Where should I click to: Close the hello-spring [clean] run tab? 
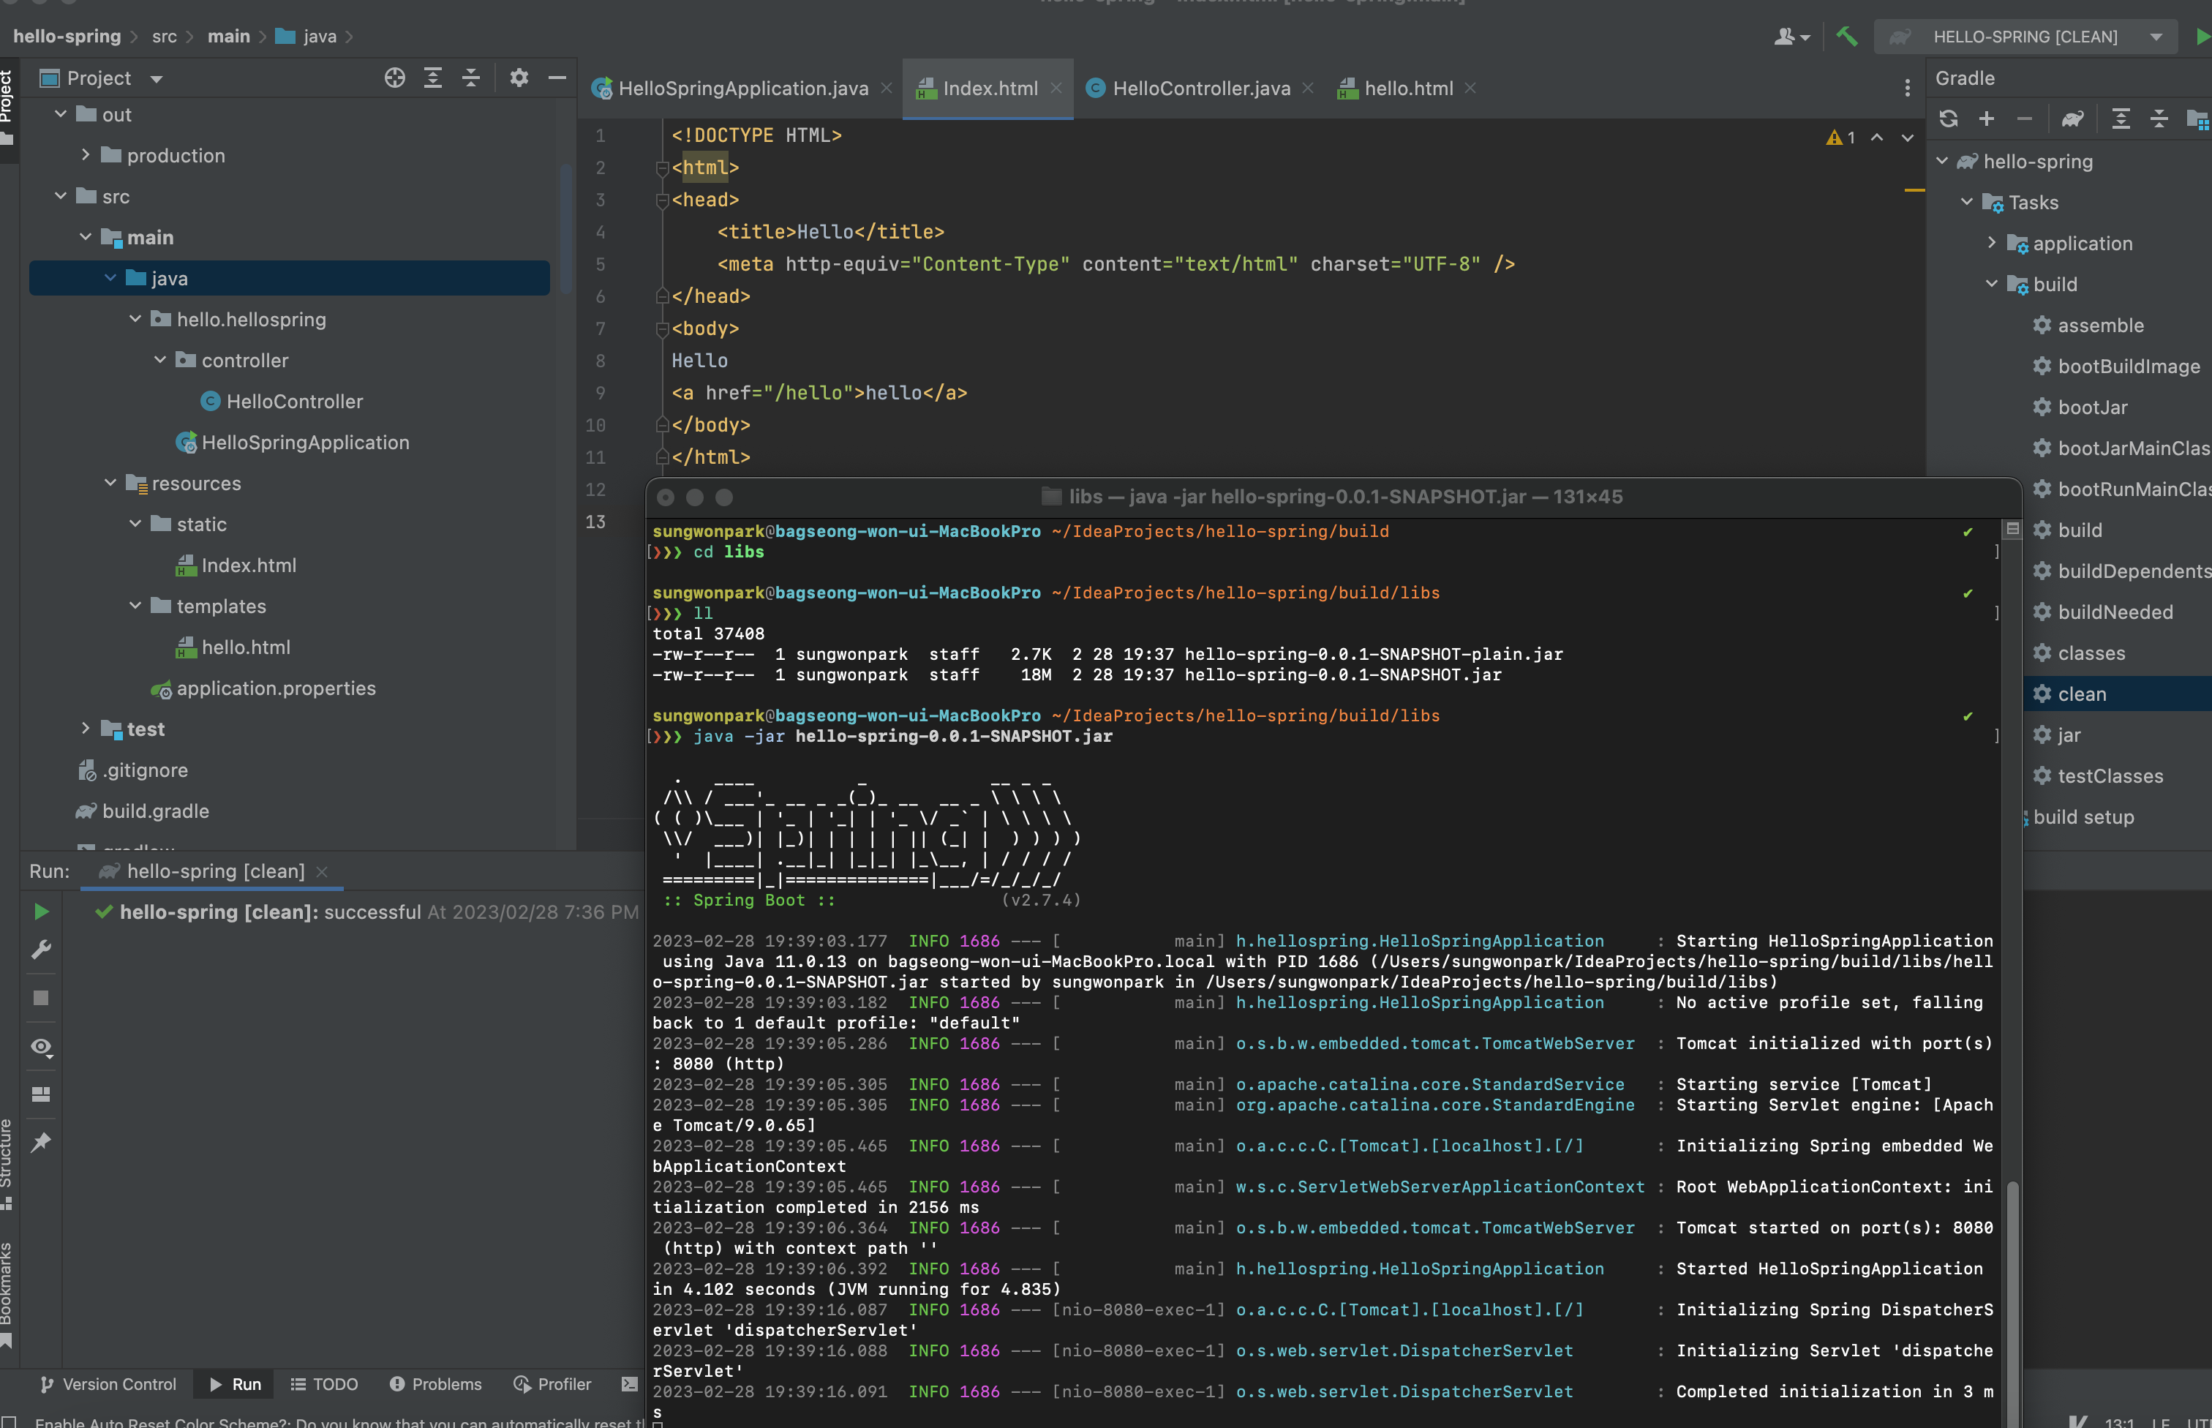(x=322, y=871)
